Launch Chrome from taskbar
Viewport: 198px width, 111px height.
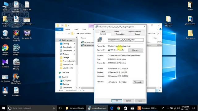tap(118, 108)
